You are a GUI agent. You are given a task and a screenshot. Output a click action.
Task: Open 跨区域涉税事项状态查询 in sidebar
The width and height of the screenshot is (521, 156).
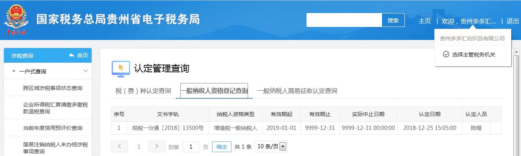52,88
